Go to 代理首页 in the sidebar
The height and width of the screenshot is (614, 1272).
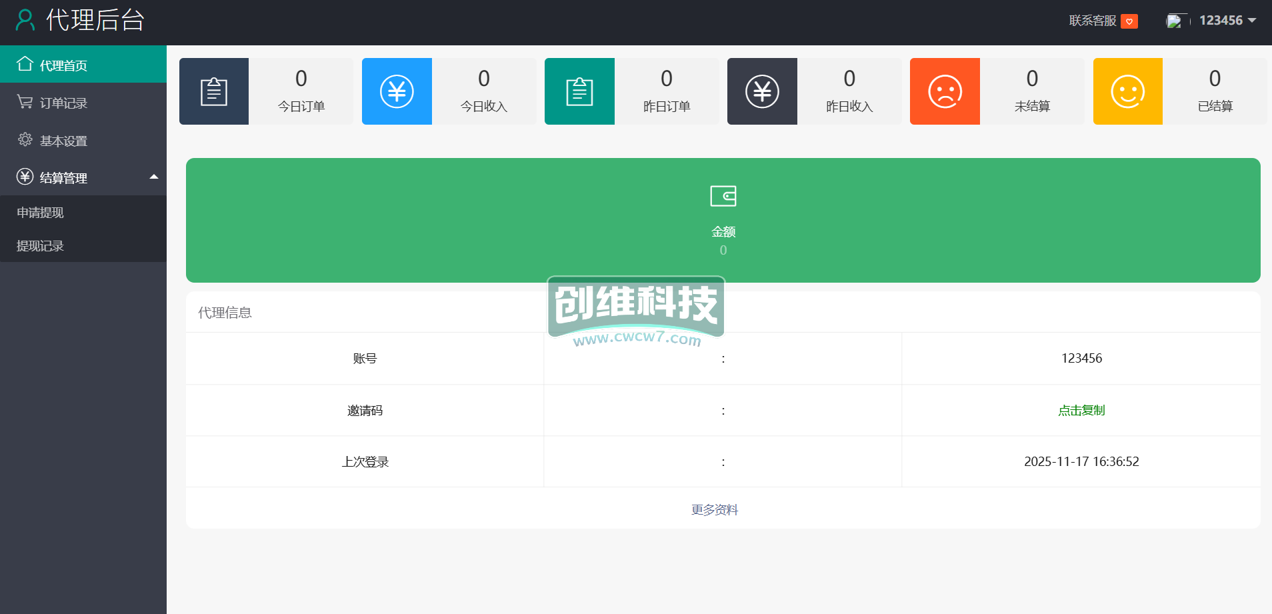click(x=63, y=65)
